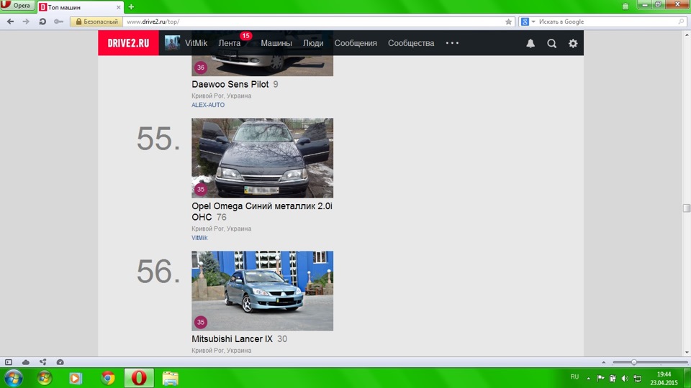The image size is (691, 388).
Task: Reload the page with refresh icon
Action: [x=42, y=22]
